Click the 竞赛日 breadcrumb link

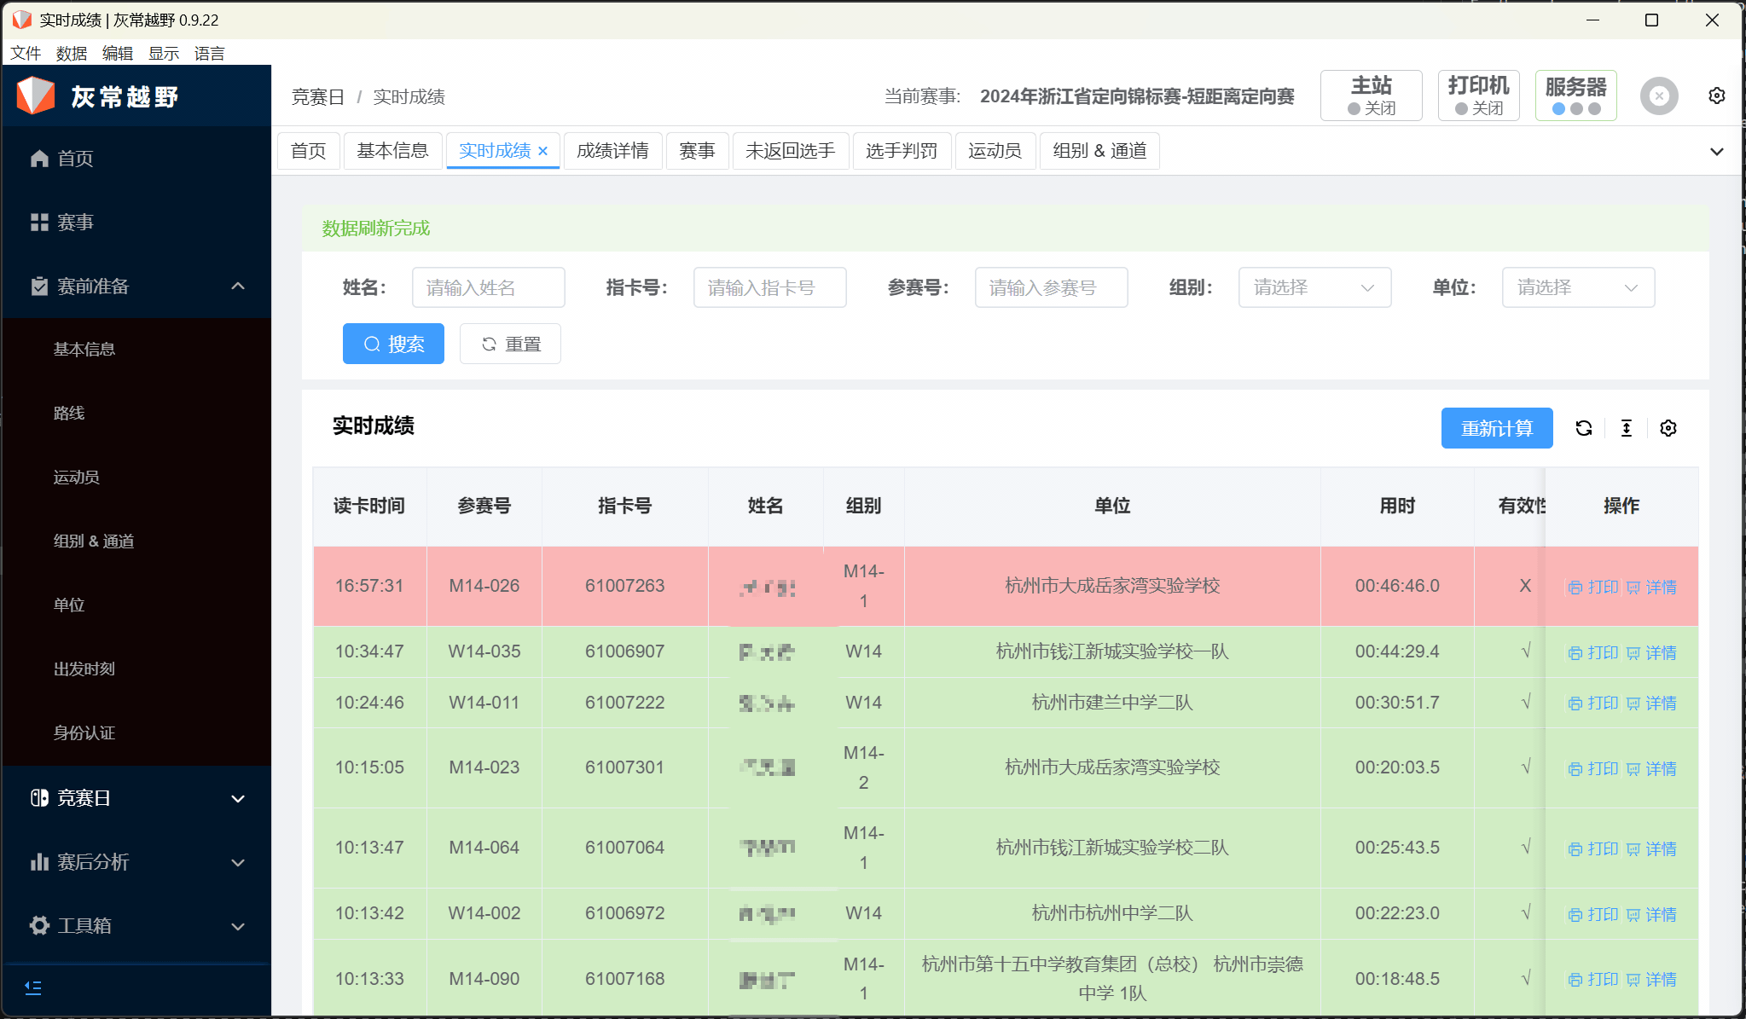click(x=317, y=96)
